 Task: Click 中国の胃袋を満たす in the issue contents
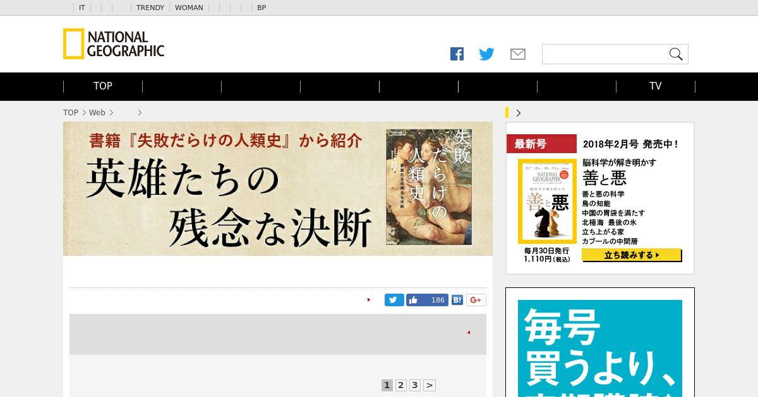point(613,213)
